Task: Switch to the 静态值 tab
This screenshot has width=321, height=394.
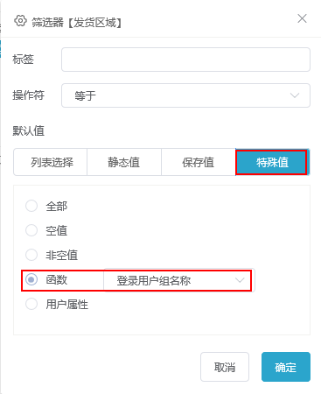Action: click(124, 162)
